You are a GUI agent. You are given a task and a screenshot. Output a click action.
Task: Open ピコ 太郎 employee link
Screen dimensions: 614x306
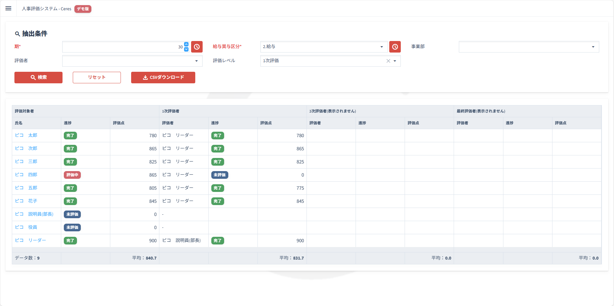pyautogui.click(x=26, y=135)
